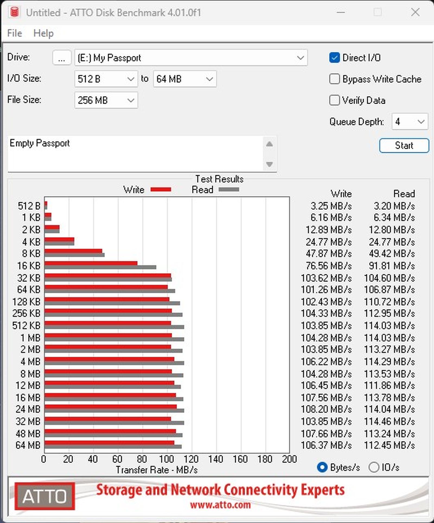Viewport: 434px width, 523px height.
Task: Click the ATTO logo in the banner
Action: [45, 496]
